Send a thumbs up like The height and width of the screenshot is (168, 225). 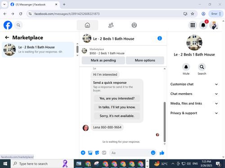(162, 153)
